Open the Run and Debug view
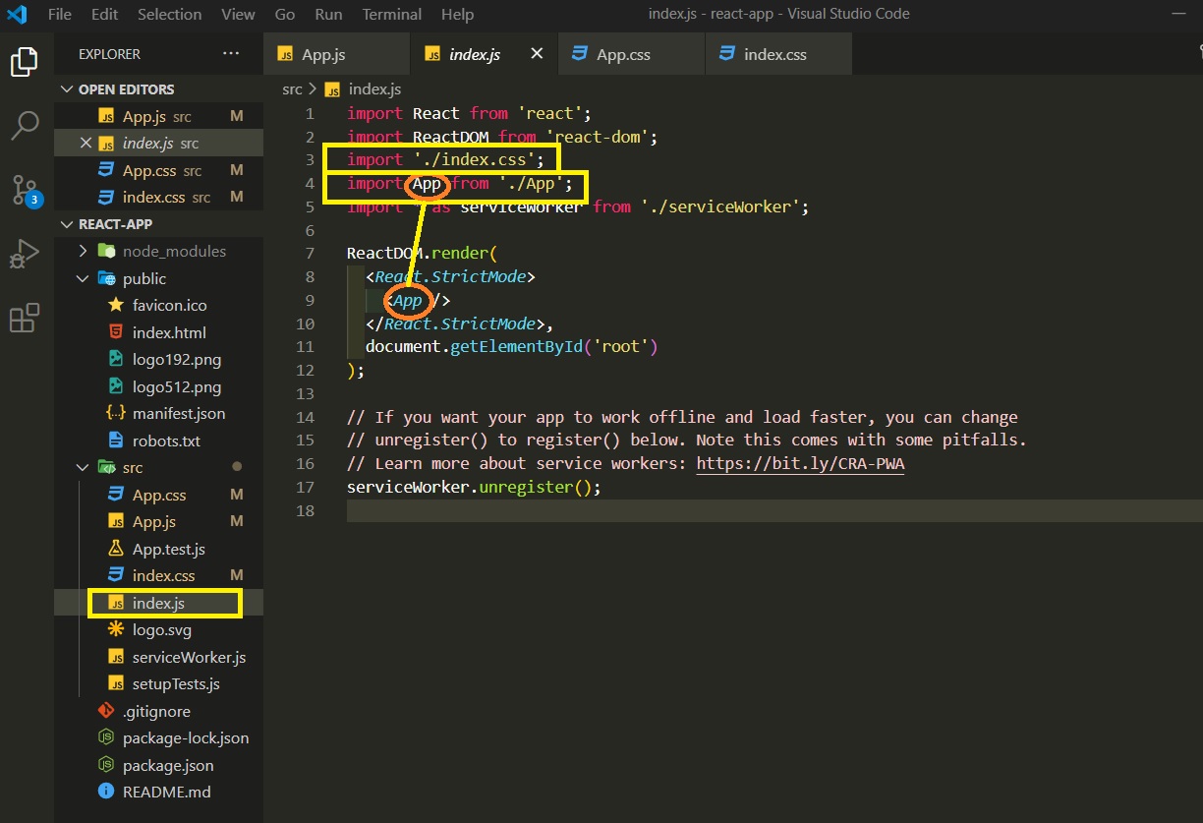Image resolution: width=1203 pixels, height=823 pixels. pyautogui.click(x=24, y=254)
